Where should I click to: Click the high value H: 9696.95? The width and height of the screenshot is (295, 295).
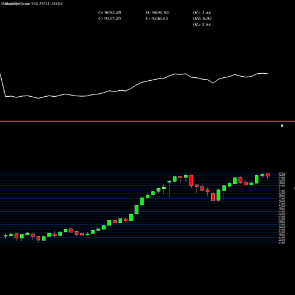tap(157, 13)
